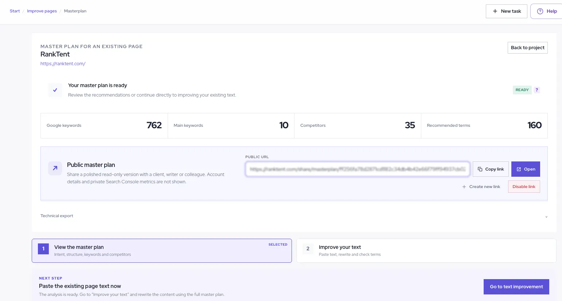562x301 pixels.
Task: Go to the Start breadcrumb
Action: (x=15, y=11)
